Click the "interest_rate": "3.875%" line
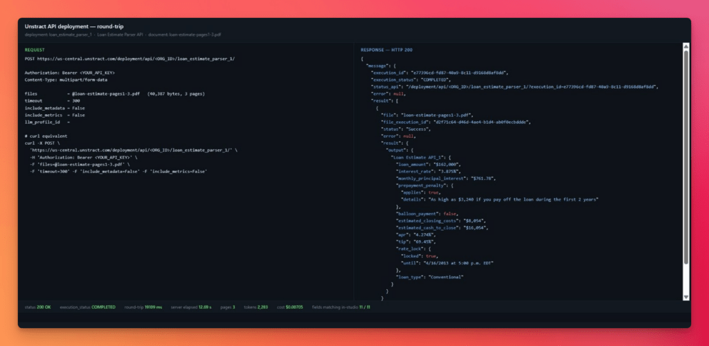 429,172
